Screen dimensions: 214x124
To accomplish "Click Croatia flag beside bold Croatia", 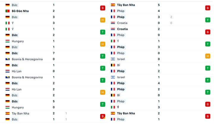I will (x=113, y=29).
